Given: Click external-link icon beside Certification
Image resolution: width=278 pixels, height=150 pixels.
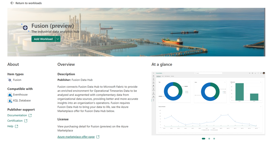Looking at the screenshot, I should click(x=26, y=121).
